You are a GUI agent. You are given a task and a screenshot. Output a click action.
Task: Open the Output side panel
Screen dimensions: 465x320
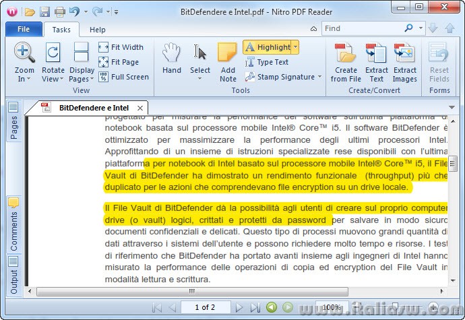pos(13,276)
